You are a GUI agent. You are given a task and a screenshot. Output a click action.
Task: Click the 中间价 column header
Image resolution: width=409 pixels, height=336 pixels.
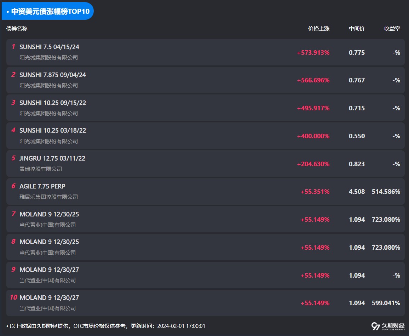click(x=357, y=29)
